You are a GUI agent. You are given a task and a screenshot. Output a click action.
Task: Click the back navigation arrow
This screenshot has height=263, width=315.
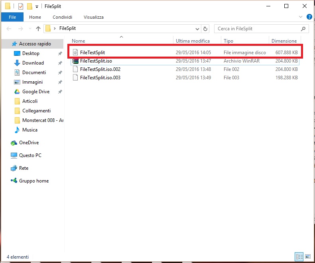10,29
